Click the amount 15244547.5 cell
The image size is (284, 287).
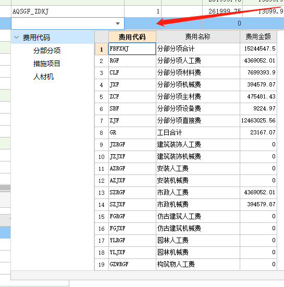[258, 48]
